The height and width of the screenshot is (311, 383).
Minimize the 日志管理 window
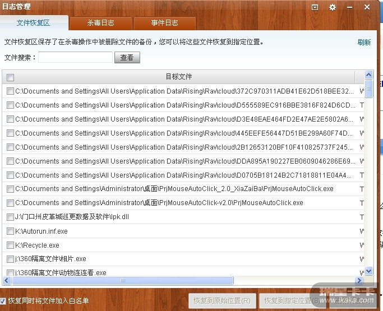click(x=349, y=8)
